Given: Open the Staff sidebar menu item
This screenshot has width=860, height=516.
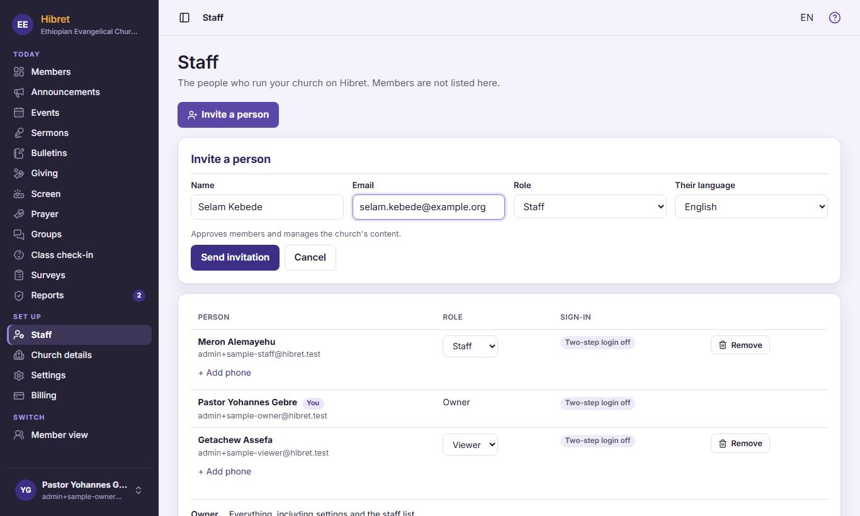Looking at the screenshot, I should click(79, 335).
